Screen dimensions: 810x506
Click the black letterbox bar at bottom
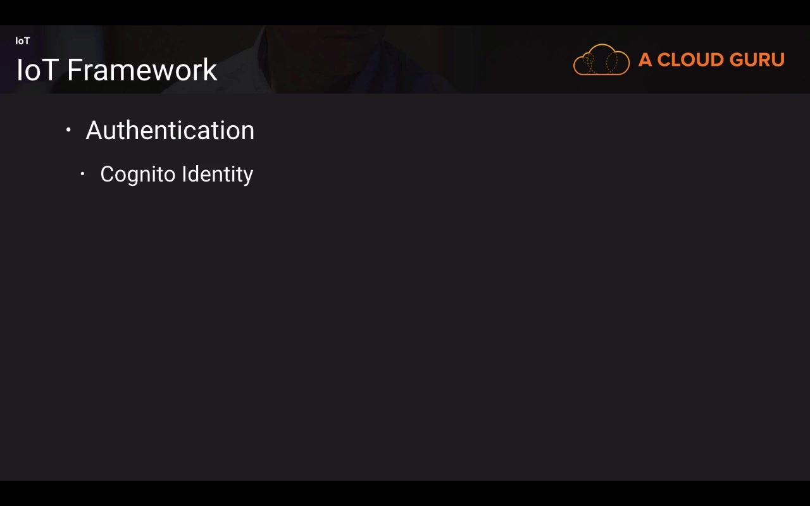(x=405, y=493)
